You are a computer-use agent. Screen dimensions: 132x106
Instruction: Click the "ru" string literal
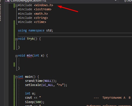click(x=60, y=85)
